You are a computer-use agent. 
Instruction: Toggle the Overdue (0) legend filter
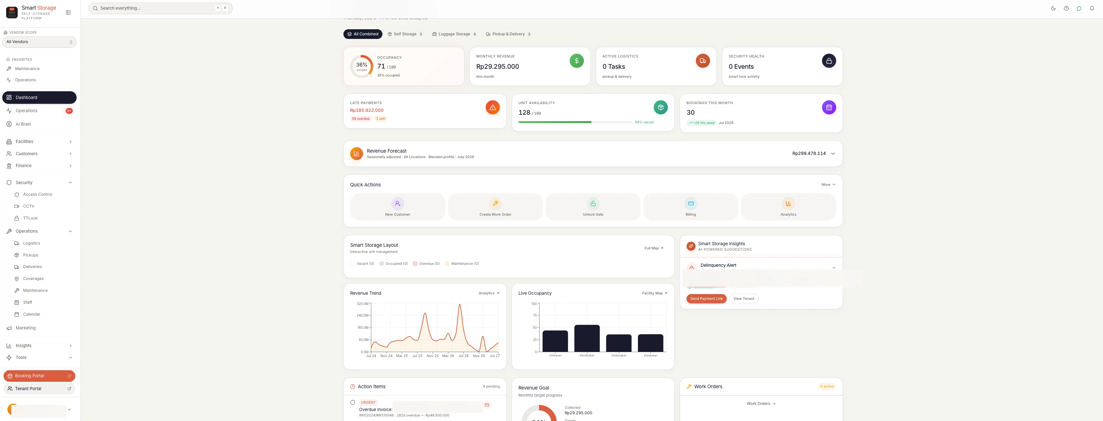pyautogui.click(x=426, y=264)
